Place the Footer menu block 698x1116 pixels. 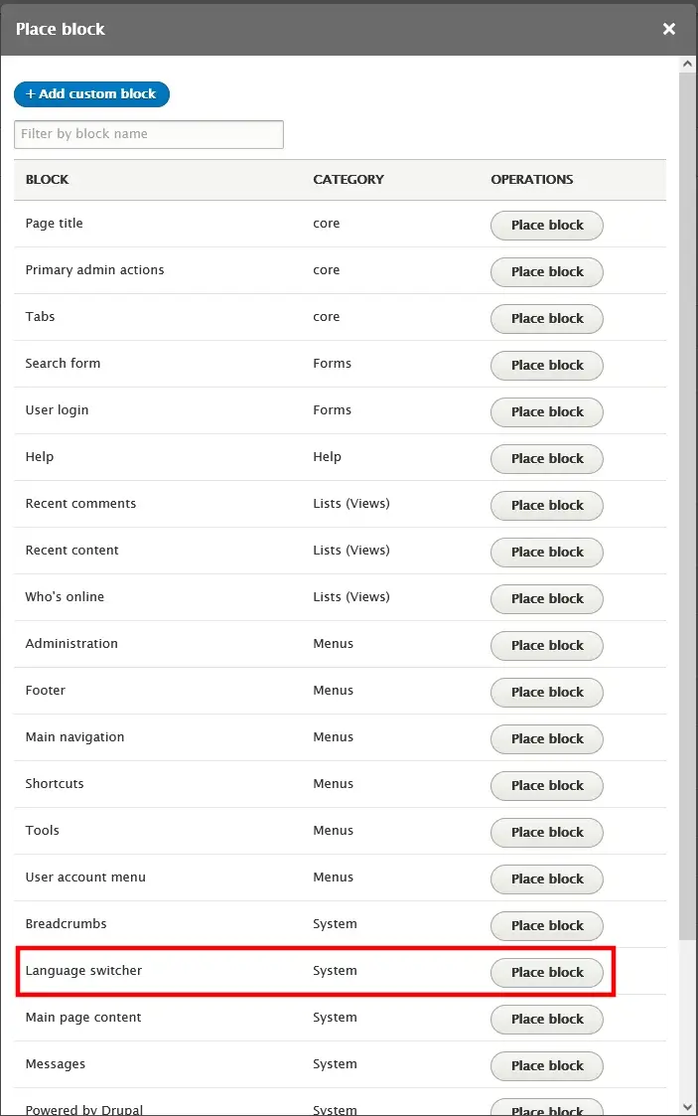click(x=547, y=693)
